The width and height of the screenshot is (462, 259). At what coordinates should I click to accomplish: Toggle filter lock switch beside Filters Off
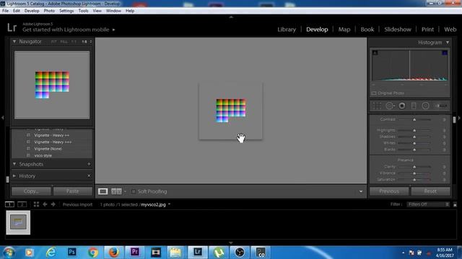[x=455, y=204]
